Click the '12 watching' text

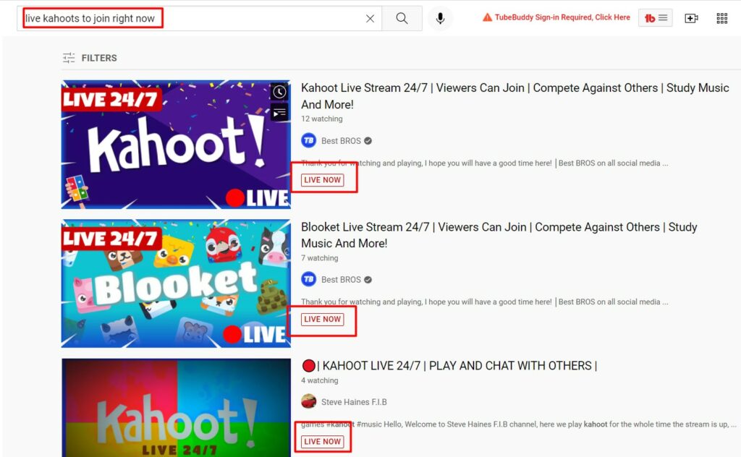click(322, 119)
